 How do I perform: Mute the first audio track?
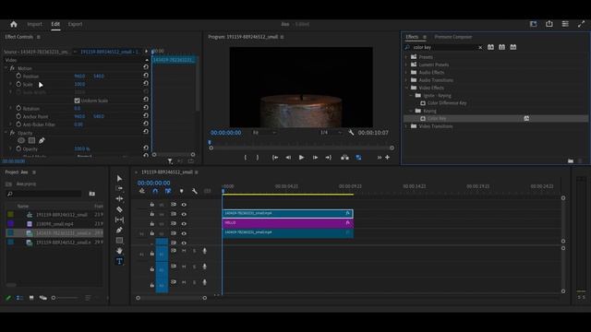pos(184,251)
